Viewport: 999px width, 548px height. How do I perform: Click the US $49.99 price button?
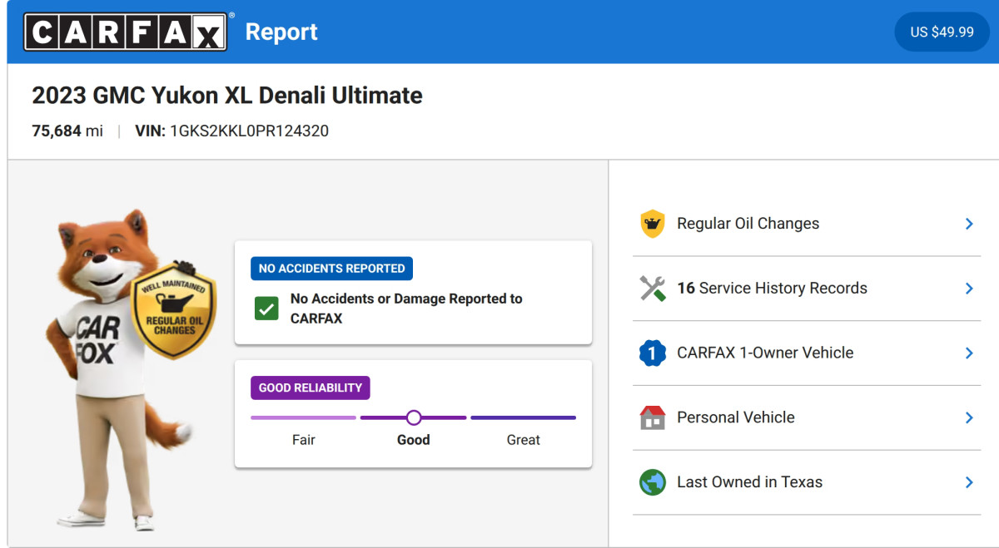(x=942, y=32)
